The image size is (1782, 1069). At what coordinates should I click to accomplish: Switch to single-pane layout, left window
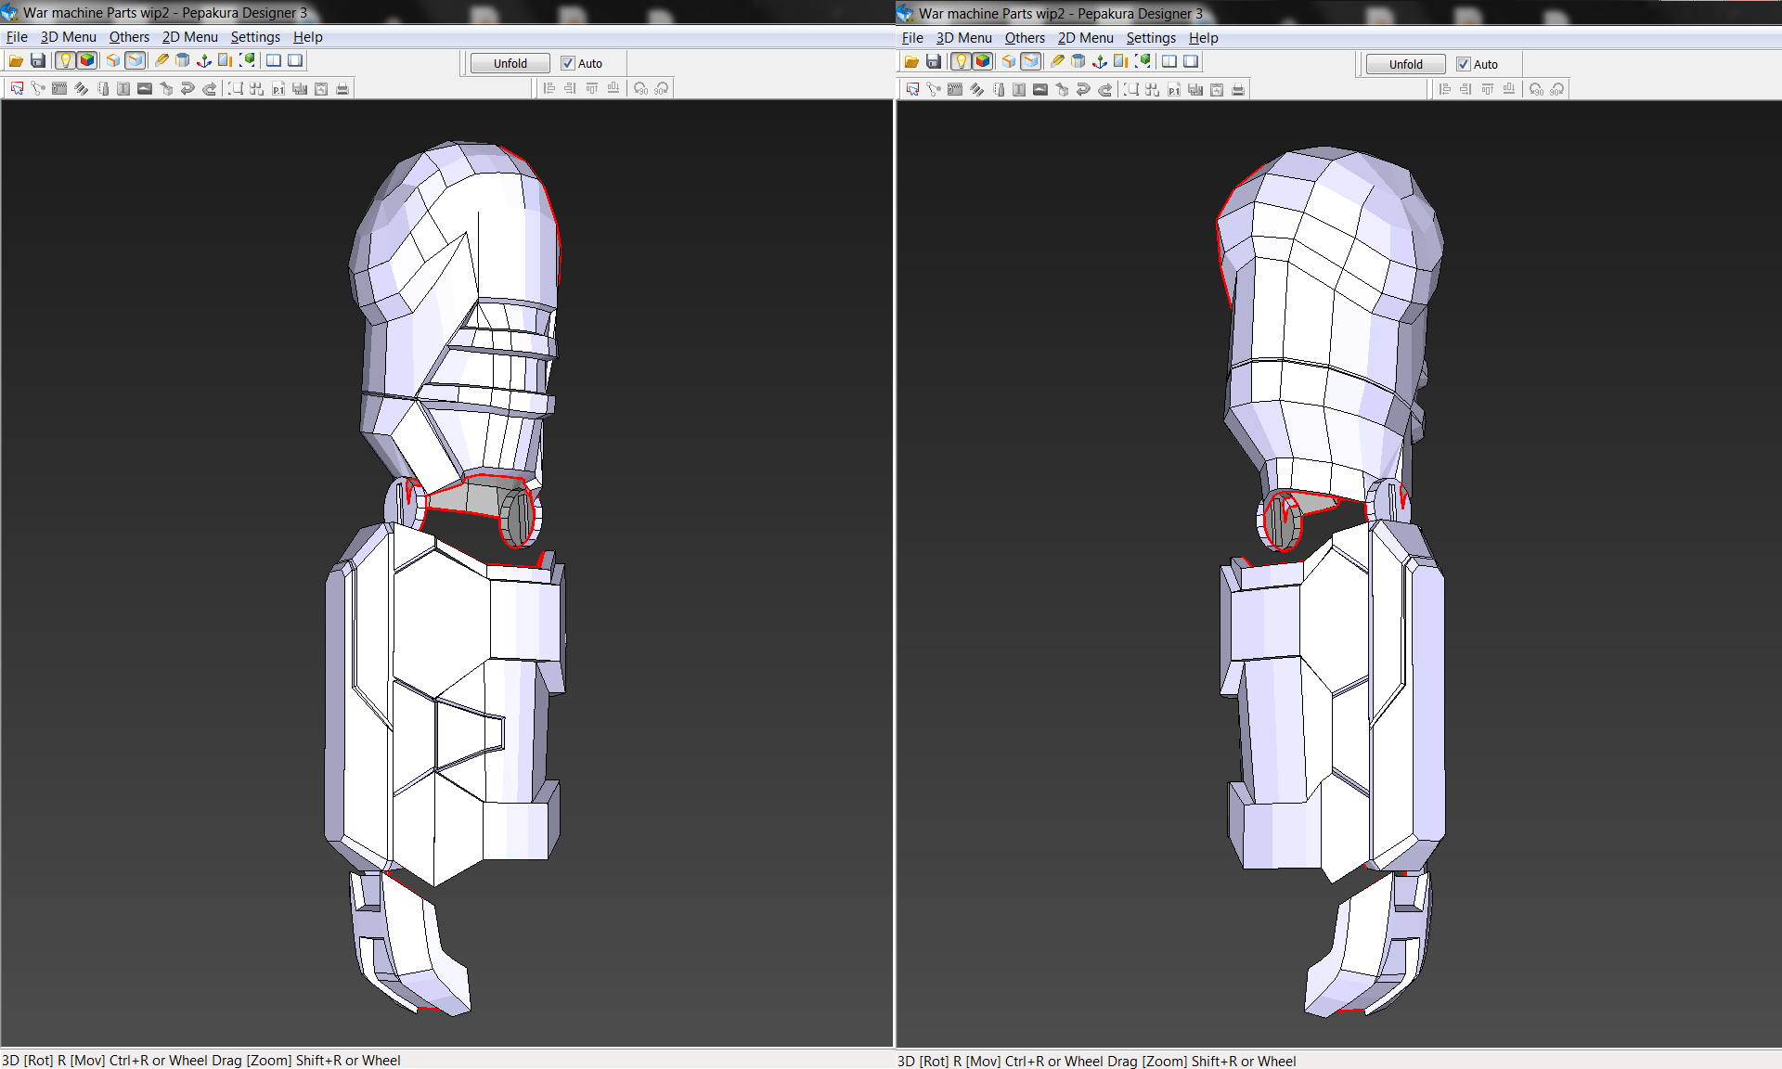coord(295,60)
